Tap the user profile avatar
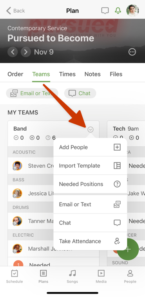Screen dimensions: 145x297 click(x=132, y=11)
